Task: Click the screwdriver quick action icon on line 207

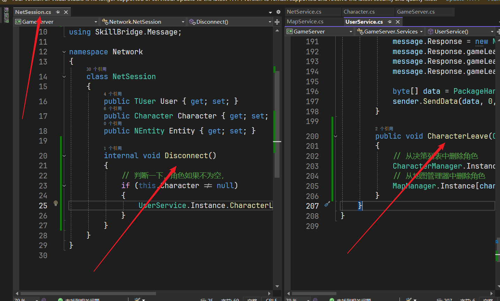Action: [x=327, y=204]
